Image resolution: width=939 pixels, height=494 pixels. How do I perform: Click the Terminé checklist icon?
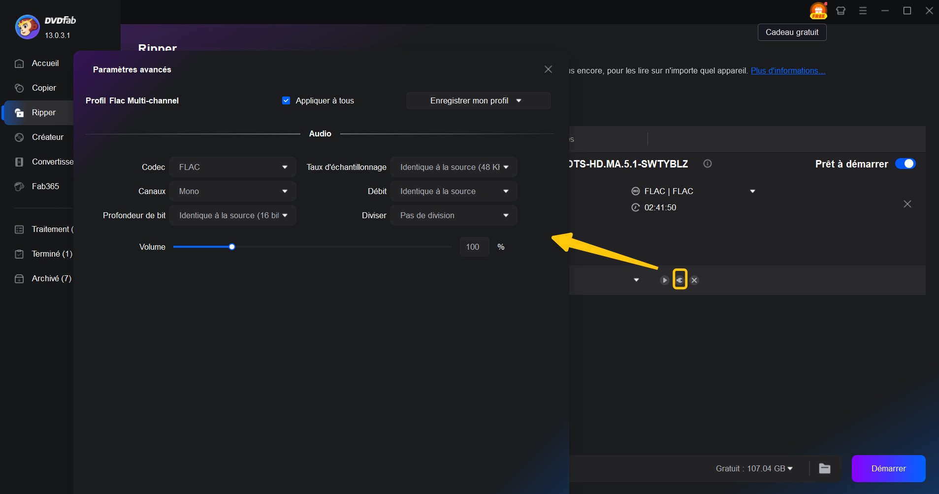[19, 254]
